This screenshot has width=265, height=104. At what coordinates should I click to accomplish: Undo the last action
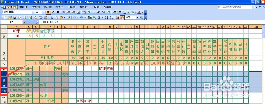[74, 17]
